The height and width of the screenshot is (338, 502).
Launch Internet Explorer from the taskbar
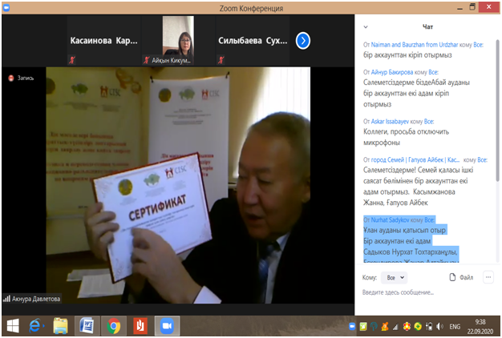(x=35, y=326)
